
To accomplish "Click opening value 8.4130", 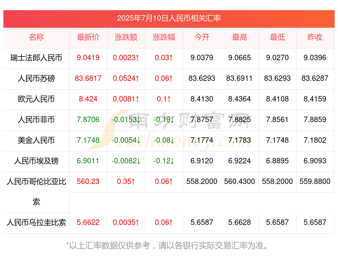I will [202, 99].
